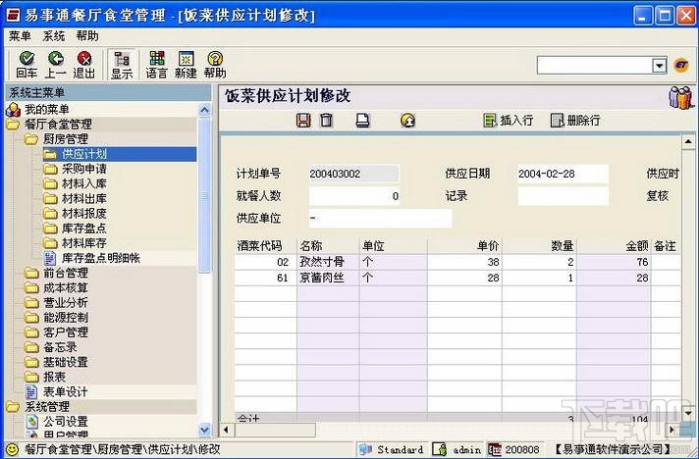Click the 200808 date status bar entry

[x=513, y=449]
